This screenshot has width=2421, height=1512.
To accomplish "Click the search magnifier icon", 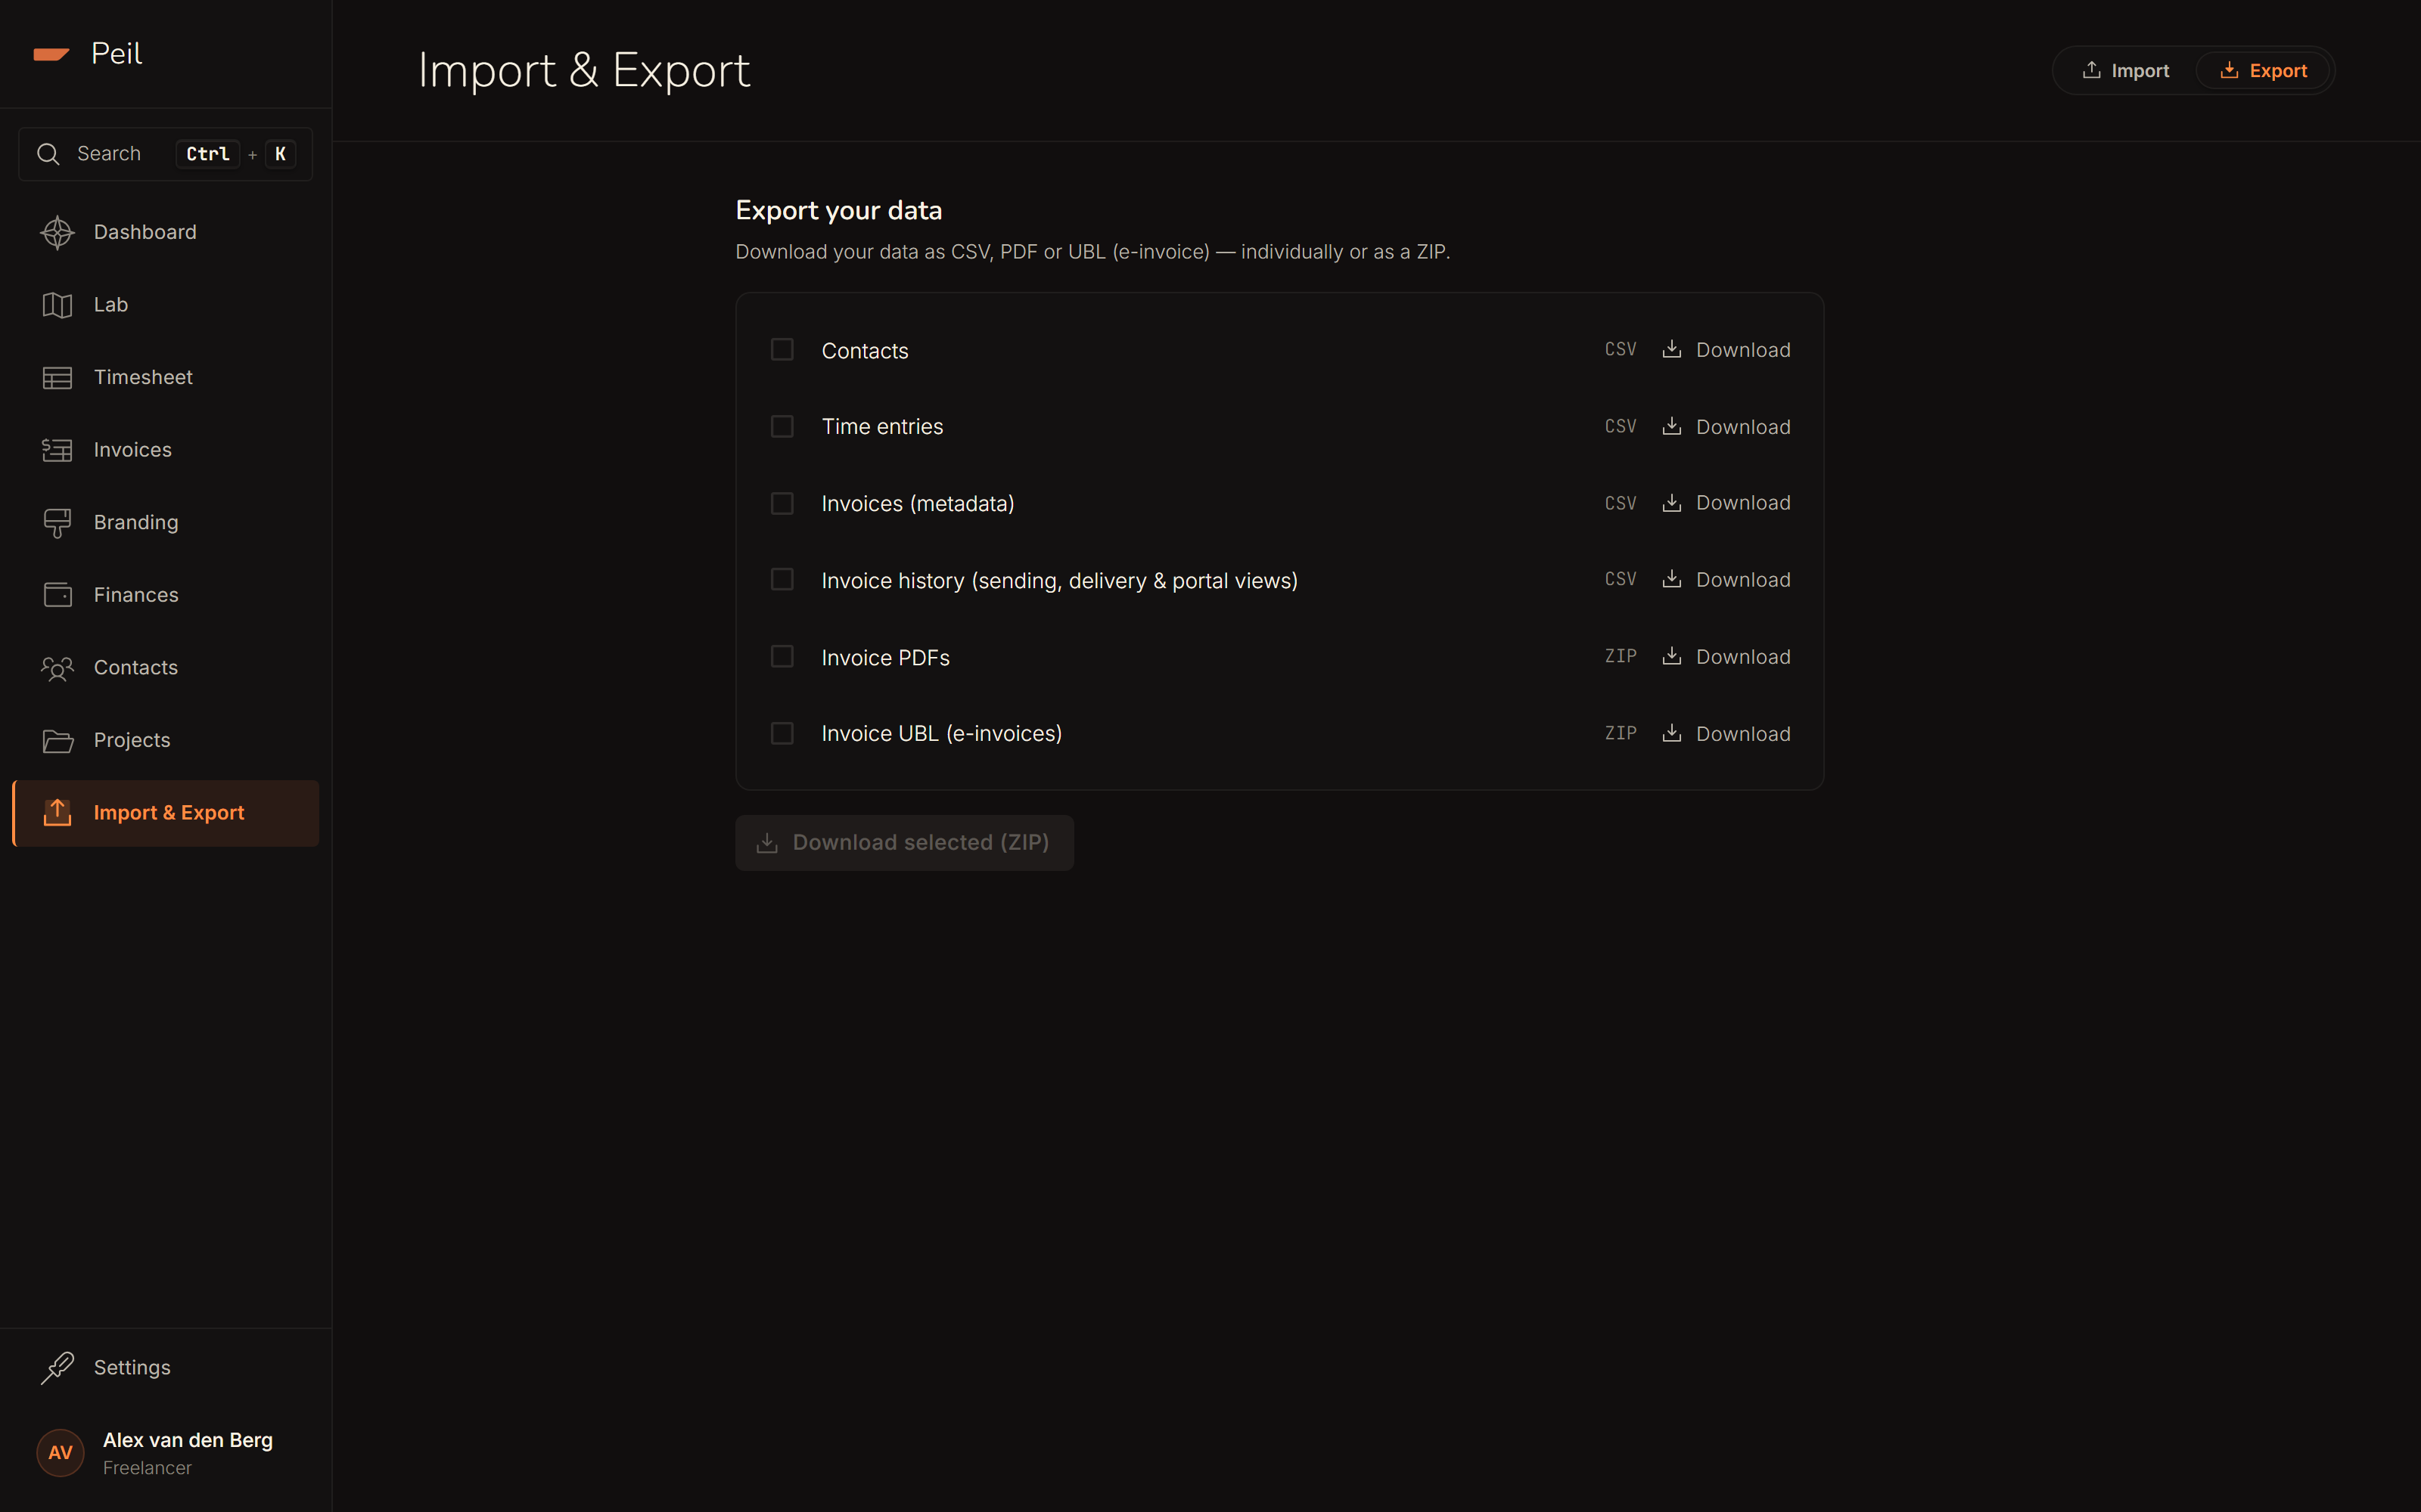I will point(48,154).
